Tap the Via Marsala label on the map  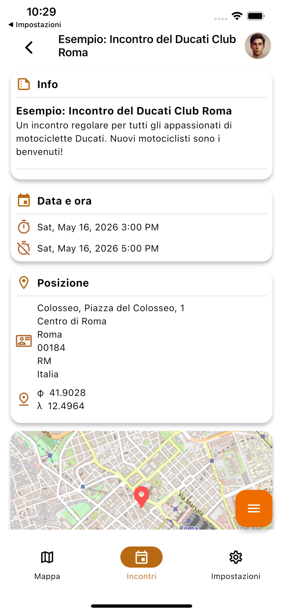pos(191,504)
